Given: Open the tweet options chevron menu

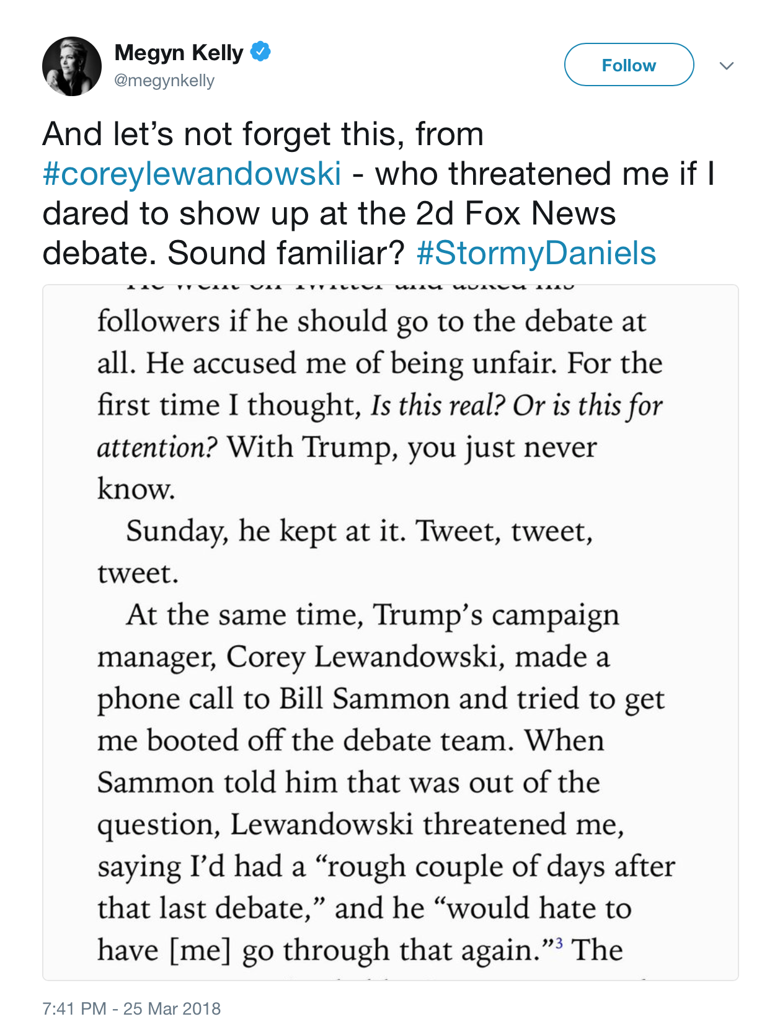Looking at the screenshot, I should click(726, 66).
